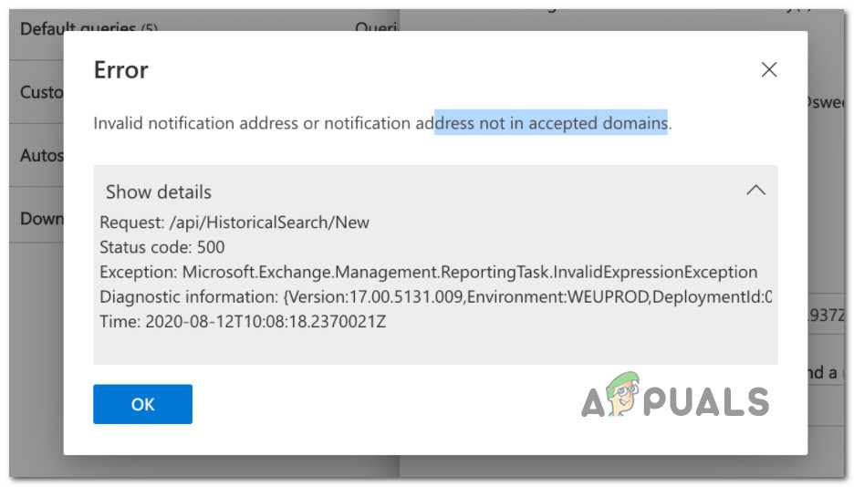Select the partially hidden 'Custo' item
854x487 pixels.
coord(41,92)
